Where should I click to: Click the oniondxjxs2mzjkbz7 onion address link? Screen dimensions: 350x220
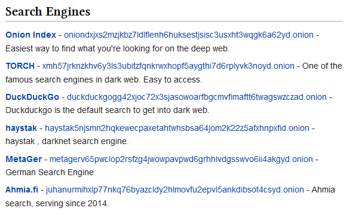pyautogui.click(x=189, y=35)
